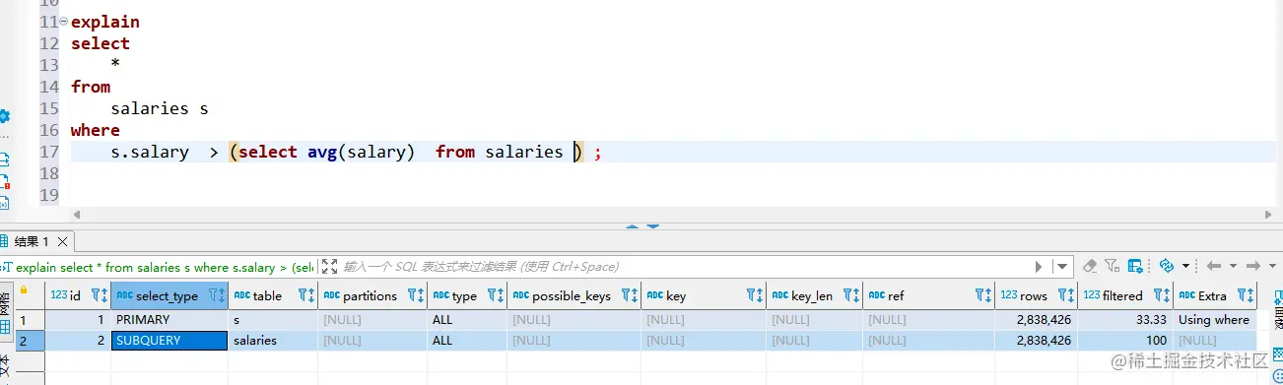Click the possible_keys column header
Screen dimensions: 1283x385
coord(574,295)
